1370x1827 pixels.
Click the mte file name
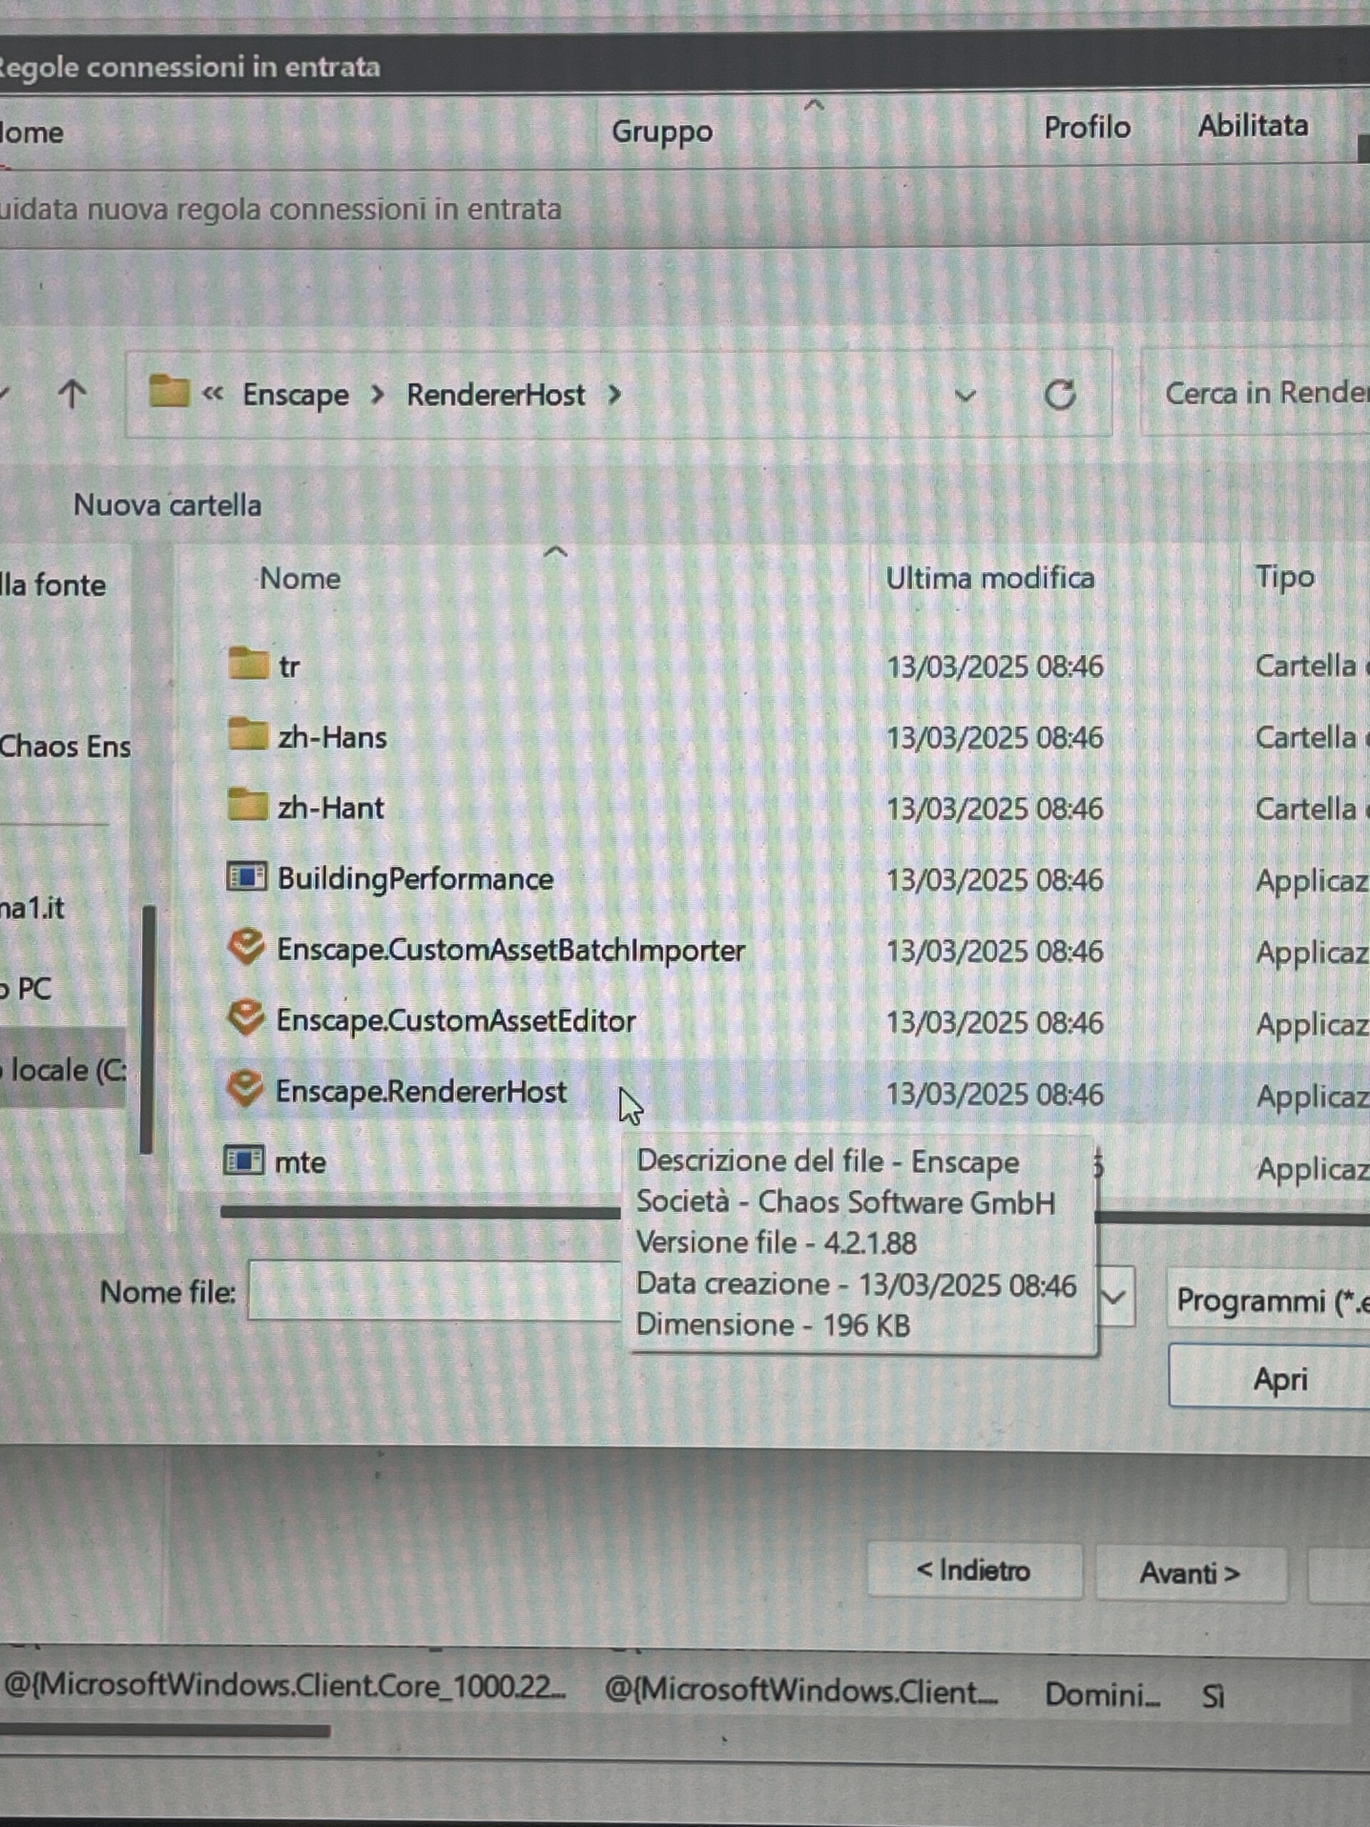coord(300,1163)
